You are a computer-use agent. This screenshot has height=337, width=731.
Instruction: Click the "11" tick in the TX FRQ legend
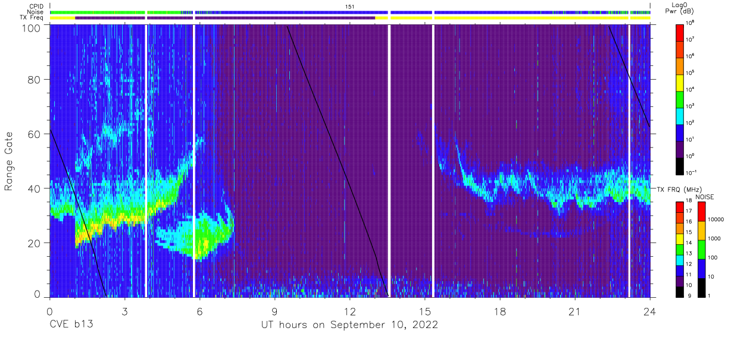click(689, 275)
